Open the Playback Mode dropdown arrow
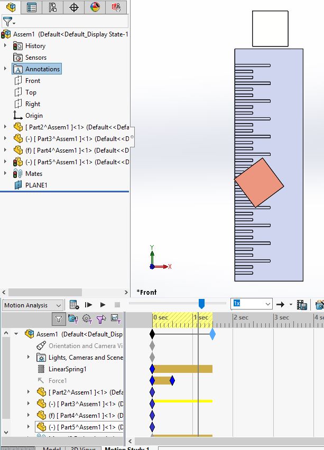Image resolution: width=324 pixels, height=450 pixels. (x=291, y=305)
